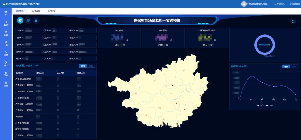
Task: Open the 库 sidebar section
Action: tap(6, 13)
